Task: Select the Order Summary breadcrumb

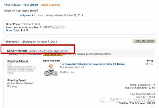Action: [x=51, y=5]
